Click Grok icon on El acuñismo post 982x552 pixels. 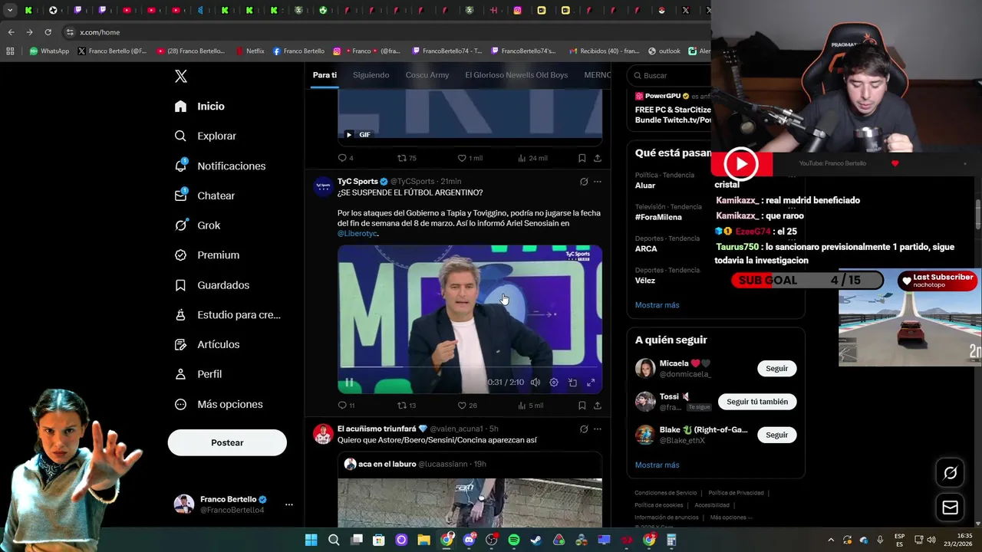[x=584, y=429]
